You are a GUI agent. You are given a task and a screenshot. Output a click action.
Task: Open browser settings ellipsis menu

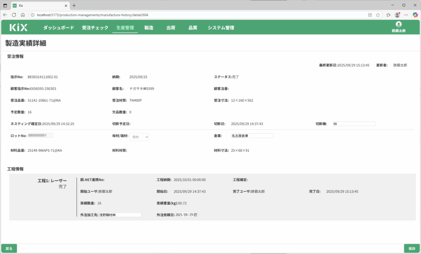406,15
